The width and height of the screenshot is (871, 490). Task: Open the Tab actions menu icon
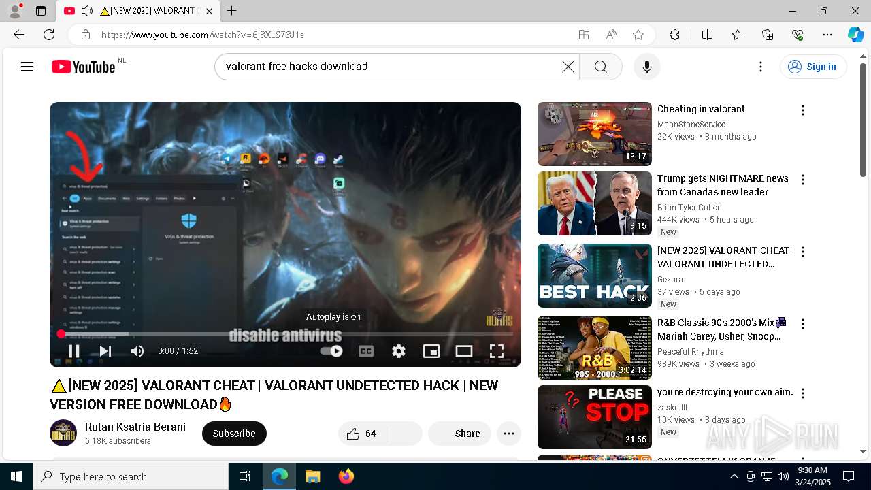coord(41,11)
